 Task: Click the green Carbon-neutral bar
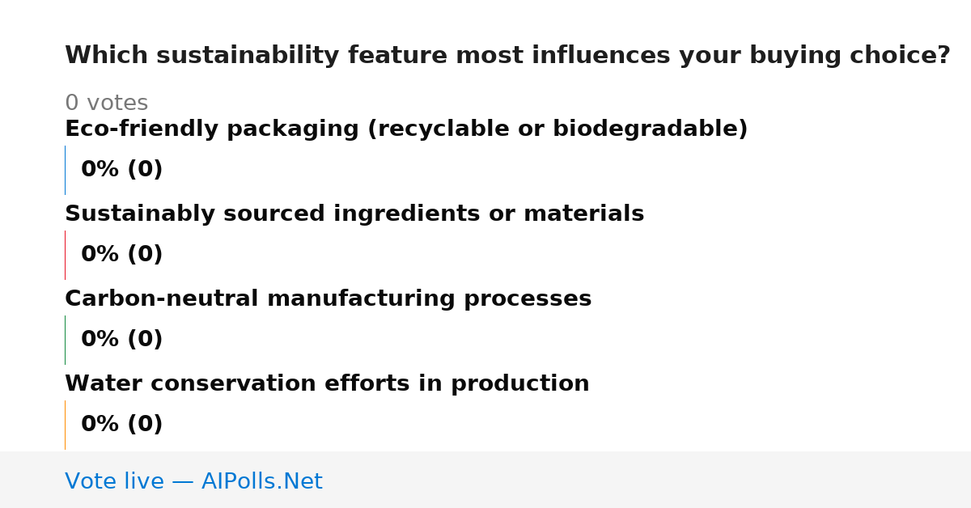65,340
